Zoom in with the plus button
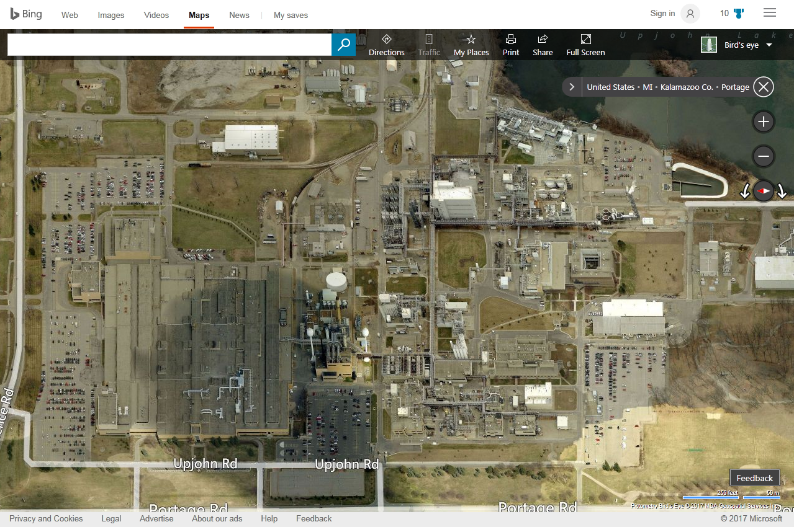The height and width of the screenshot is (527, 794). [763, 122]
